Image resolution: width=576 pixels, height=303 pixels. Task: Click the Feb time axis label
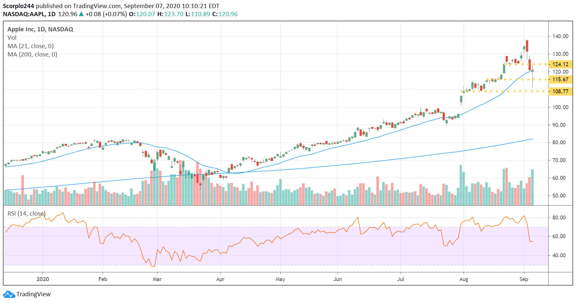point(103,279)
